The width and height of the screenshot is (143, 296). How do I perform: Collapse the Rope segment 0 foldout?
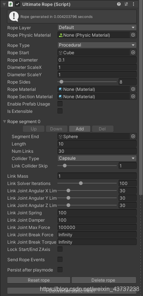[5, 121]
